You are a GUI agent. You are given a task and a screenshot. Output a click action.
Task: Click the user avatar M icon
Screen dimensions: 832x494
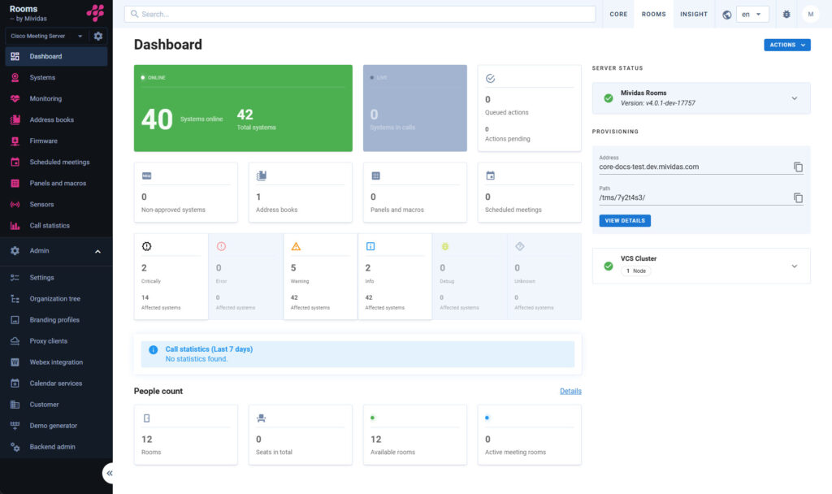(x=810, y=15)
